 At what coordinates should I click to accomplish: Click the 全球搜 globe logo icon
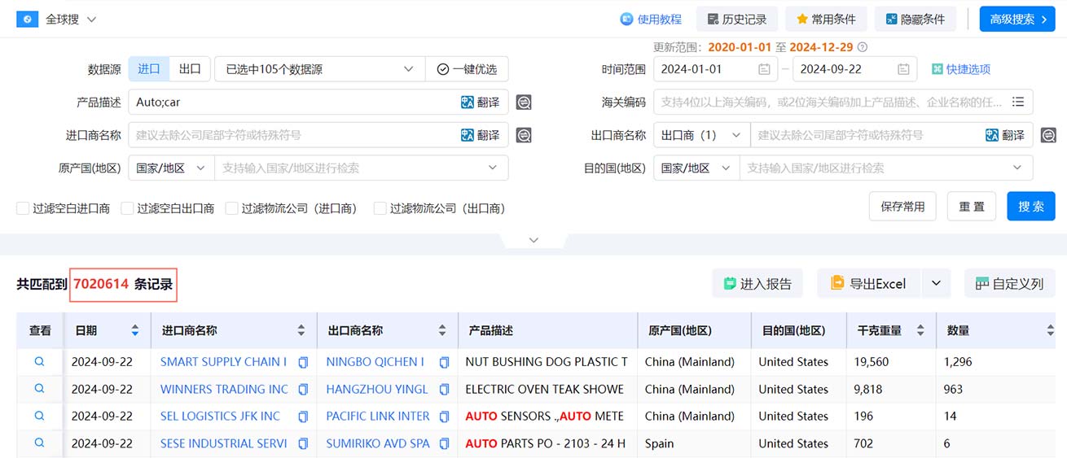point(28,19)
